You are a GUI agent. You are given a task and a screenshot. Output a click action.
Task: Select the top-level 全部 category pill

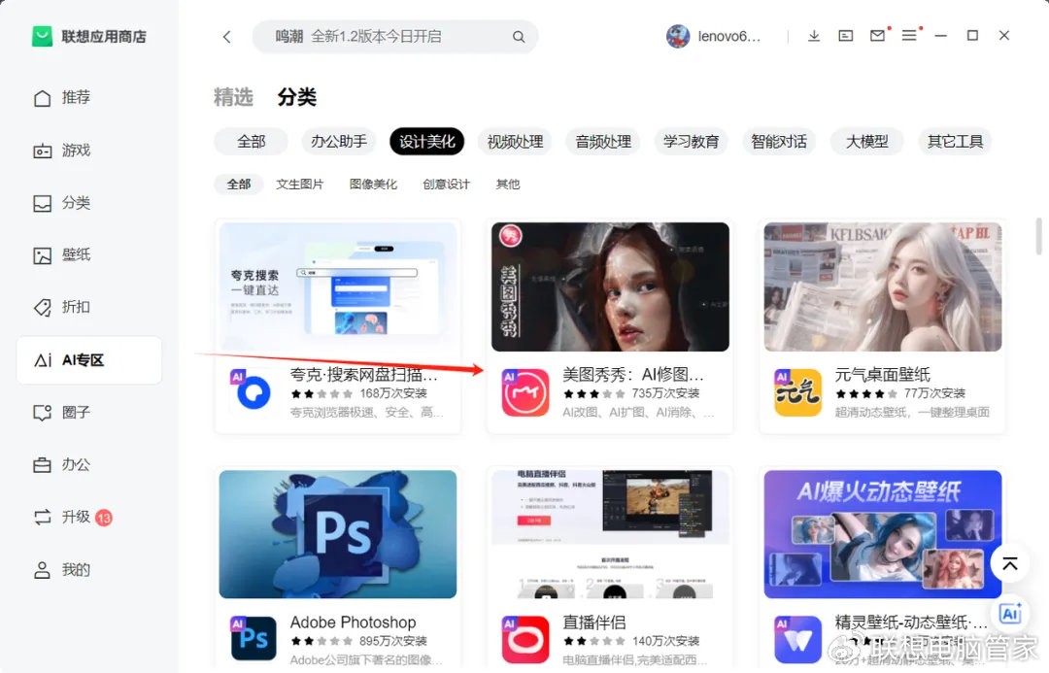[252, 141]
